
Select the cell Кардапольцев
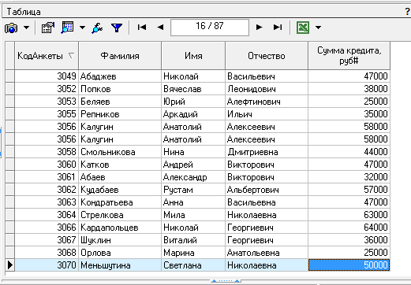[120, 228]
